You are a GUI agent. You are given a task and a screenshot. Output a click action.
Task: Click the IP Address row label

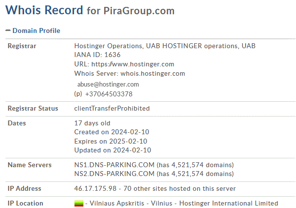(x=24, y=188)
